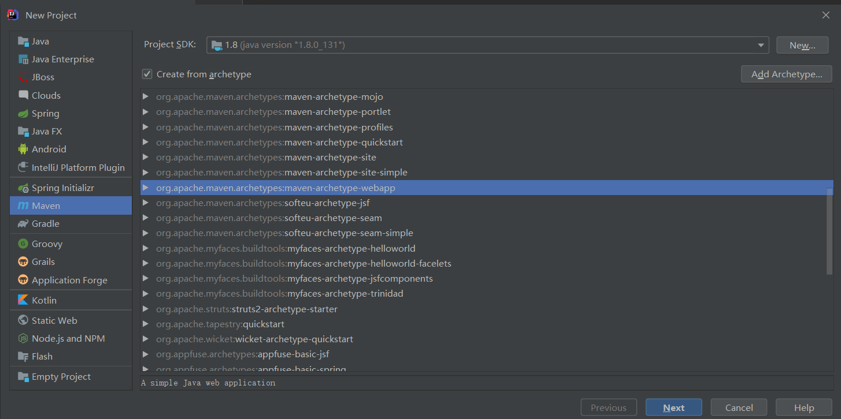Click the Grails icon in sidebar
841x419 pixels.
23,261
